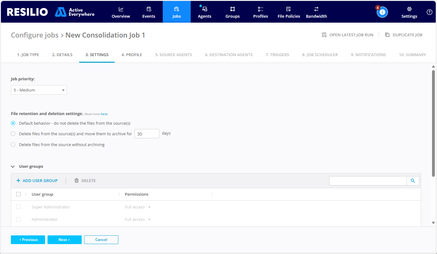Select default behavior retention radio button
437x254 pixels.
pyautogui.click(x=13, y=123)
